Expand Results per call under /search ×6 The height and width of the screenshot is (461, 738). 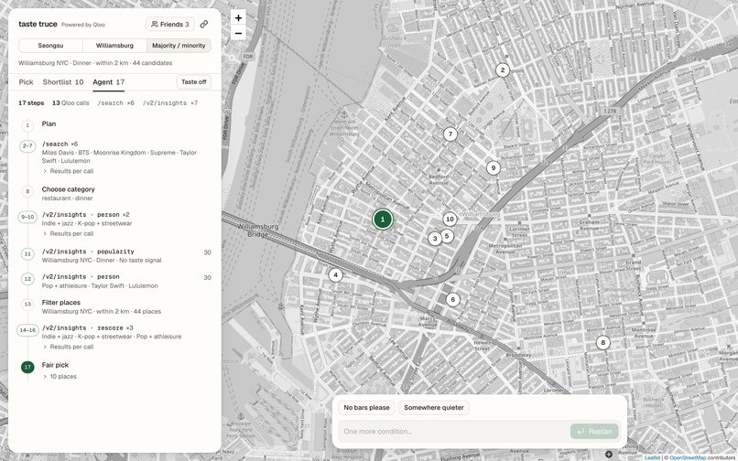[x=69, y=171]
